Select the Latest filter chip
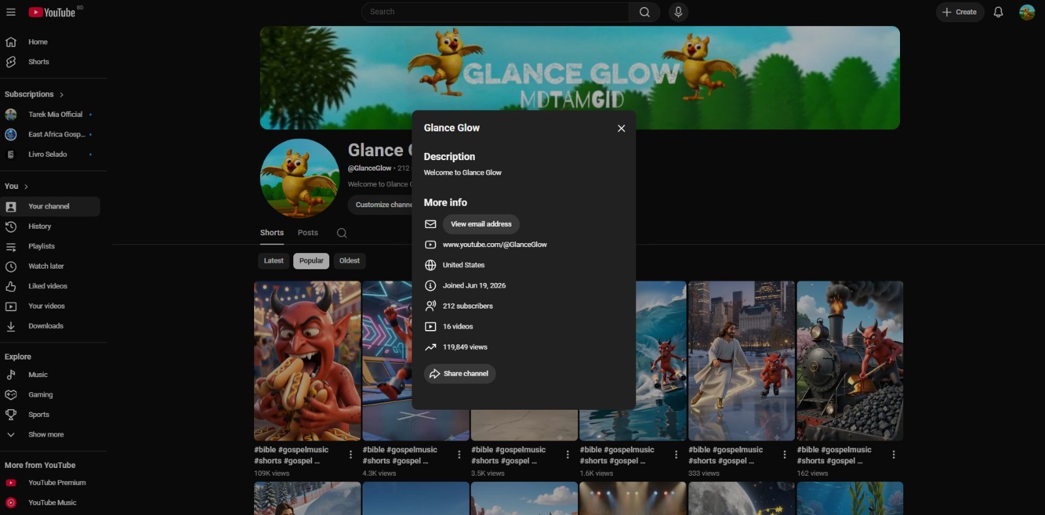The image size is (1045, 515). click(274, 261)
